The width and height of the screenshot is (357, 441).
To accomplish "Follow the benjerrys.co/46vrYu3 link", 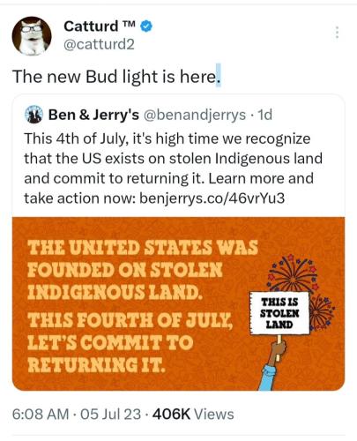I will [212, 198].
